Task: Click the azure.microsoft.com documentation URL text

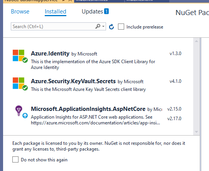Action: tap(95, 123)
